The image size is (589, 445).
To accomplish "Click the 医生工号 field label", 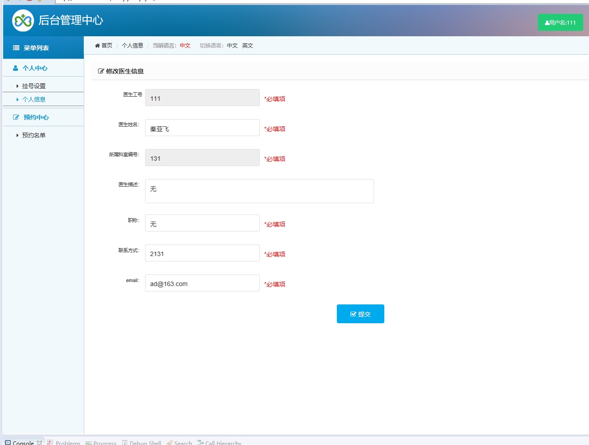I will click(x=133, y=94).
